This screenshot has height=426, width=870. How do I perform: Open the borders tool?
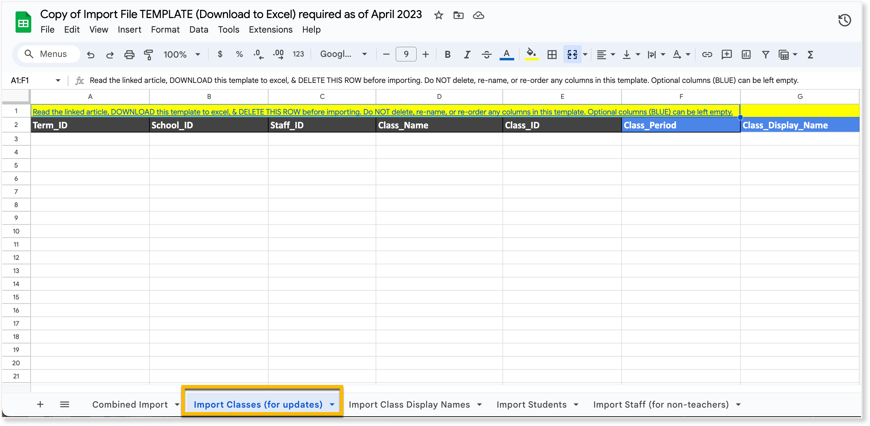pos(552,54)
